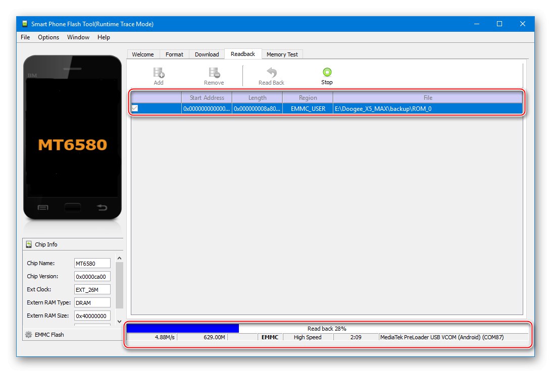Screen dimensions: 551x373
Task: Open the Options menu
Action: [48, 37]
